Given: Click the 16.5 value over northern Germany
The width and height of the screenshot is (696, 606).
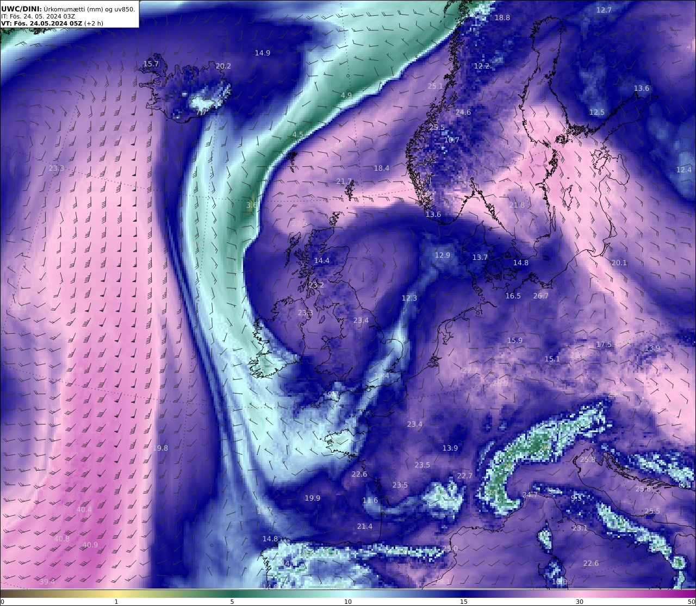Looking at the screenshot, I should click(513, 296).
